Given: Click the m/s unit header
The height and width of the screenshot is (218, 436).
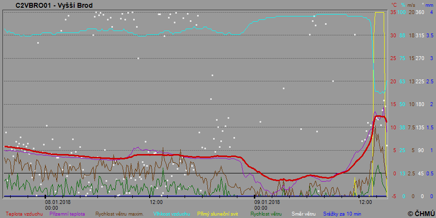Looking at the screenshot, I should click(x=412, y=5).
